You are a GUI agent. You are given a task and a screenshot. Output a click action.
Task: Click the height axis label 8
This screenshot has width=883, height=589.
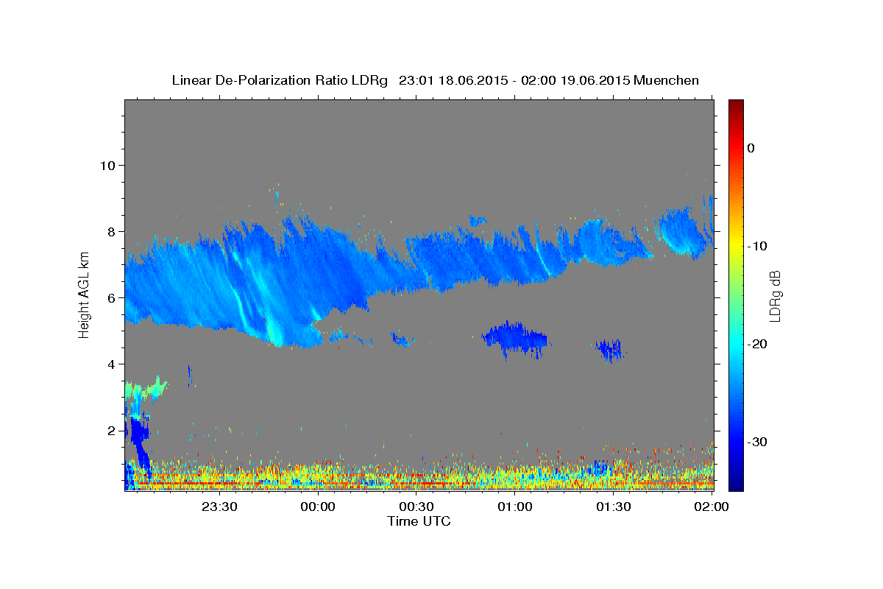point(112,231)
